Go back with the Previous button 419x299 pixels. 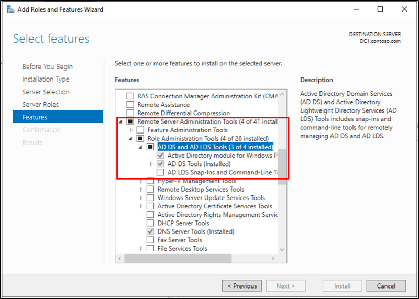coord(242,286)
